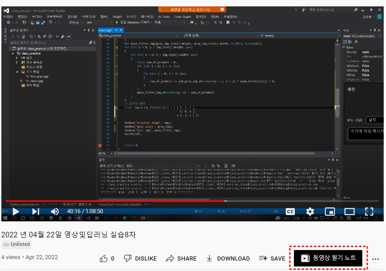Viewport: 386px width, 271px height.
Task: Collapse the 소스 파일 folder
Action: point(17,72)
